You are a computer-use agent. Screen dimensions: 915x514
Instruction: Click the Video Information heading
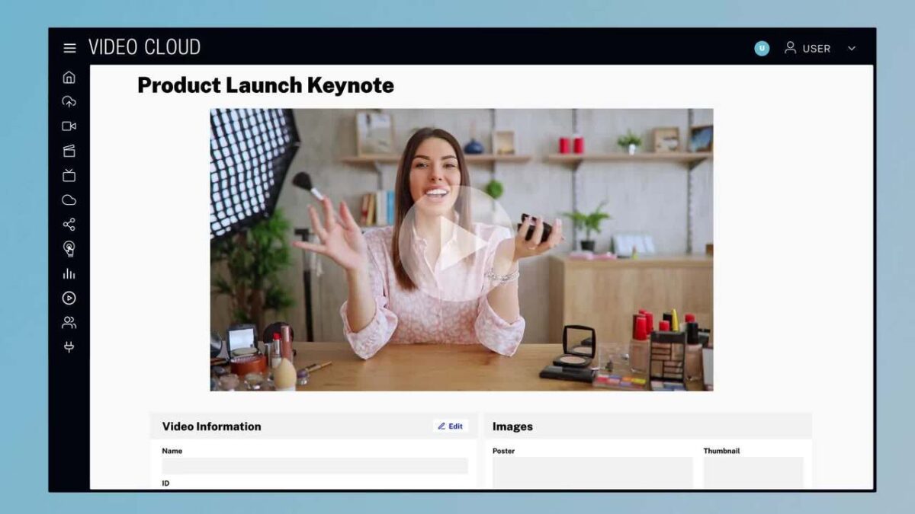coord(211,426)
